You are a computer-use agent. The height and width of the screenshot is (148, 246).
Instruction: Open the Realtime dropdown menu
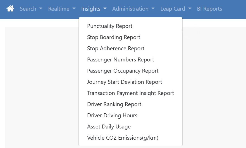[x=62, y=9]
